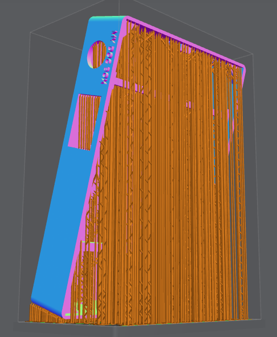Select the supports inside the circular hole
This screenshot has height=337, width=277.
click(99, 55)
